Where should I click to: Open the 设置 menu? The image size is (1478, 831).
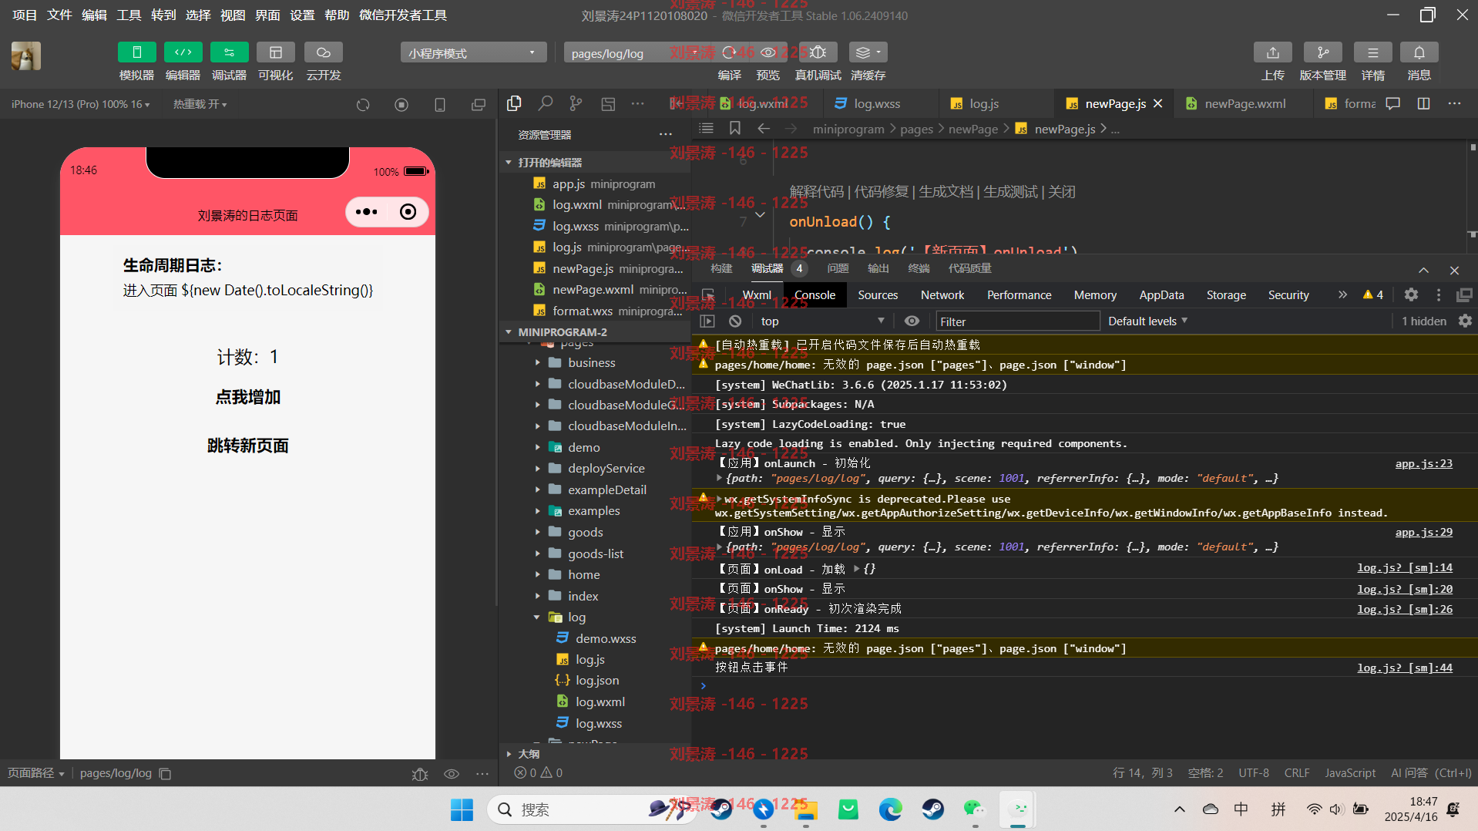[301, 15]
